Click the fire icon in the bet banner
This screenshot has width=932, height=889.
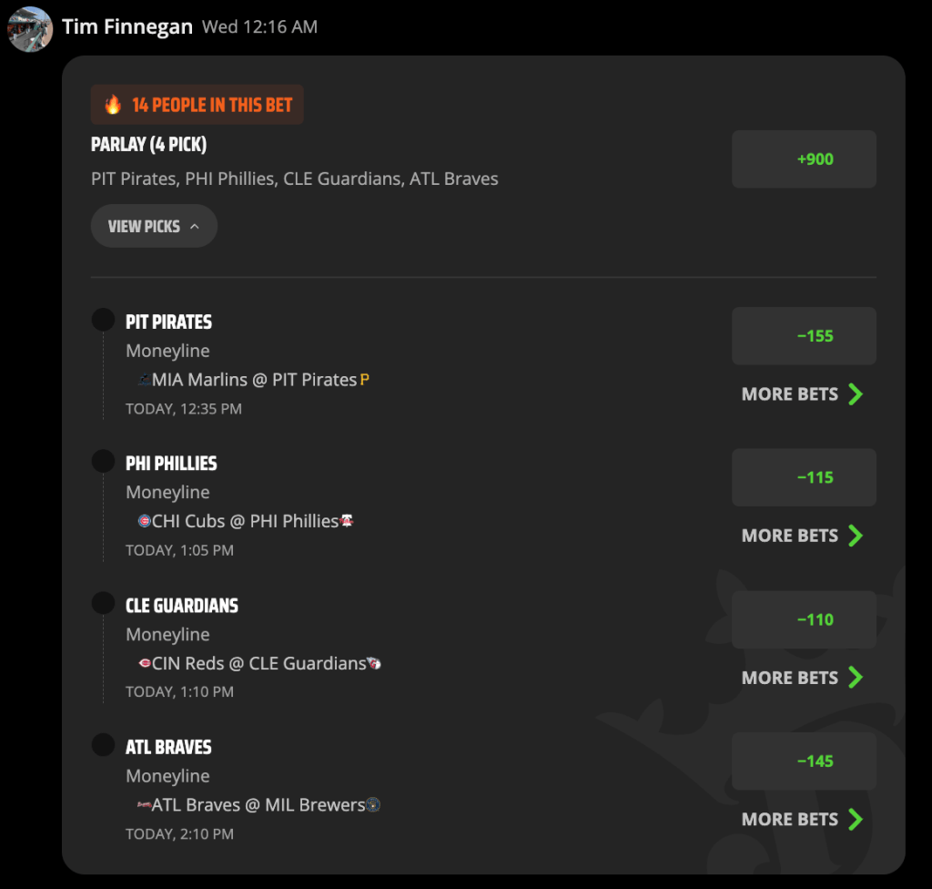click(x=113, y=105)
